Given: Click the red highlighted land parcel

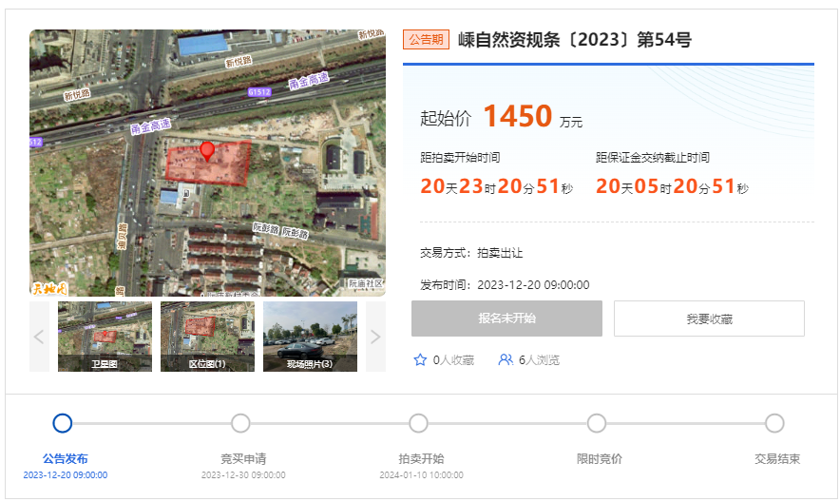Looking at the screenshot, I should pyautogui.click(x=208, y=164).
